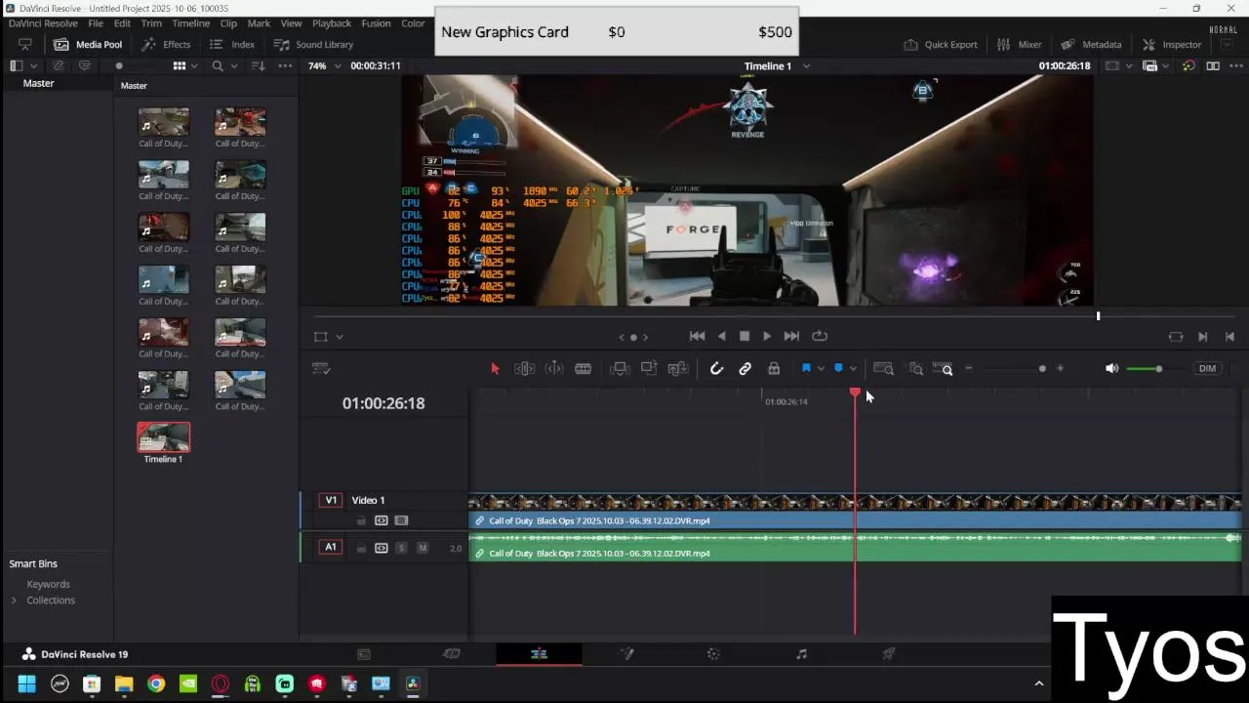Click the zoom-in plus icon
Image resolution: width=1249 pixels, height=703 pixels.
[1060, 368]
